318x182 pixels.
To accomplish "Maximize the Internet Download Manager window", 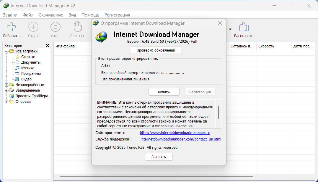I will (x=291, y=6).
